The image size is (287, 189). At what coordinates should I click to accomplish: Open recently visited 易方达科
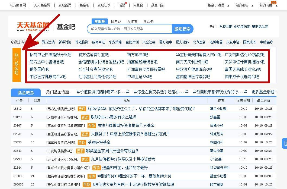point(182,42)
